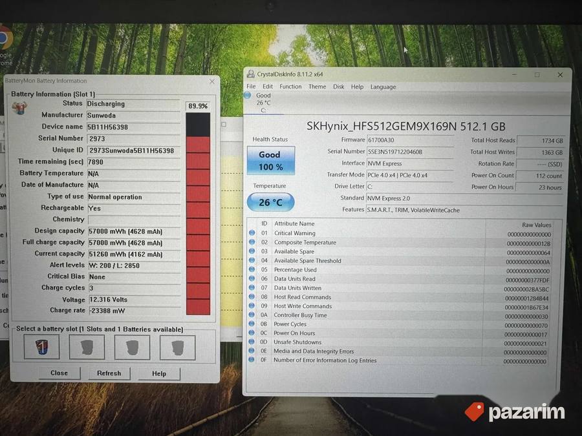Click the BatteryMon battery icon beside Status
Screen dimensions: 582x436
tap(19, 107)
